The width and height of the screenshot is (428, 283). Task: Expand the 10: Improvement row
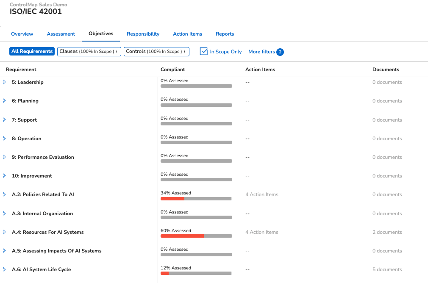coord(4,175)
